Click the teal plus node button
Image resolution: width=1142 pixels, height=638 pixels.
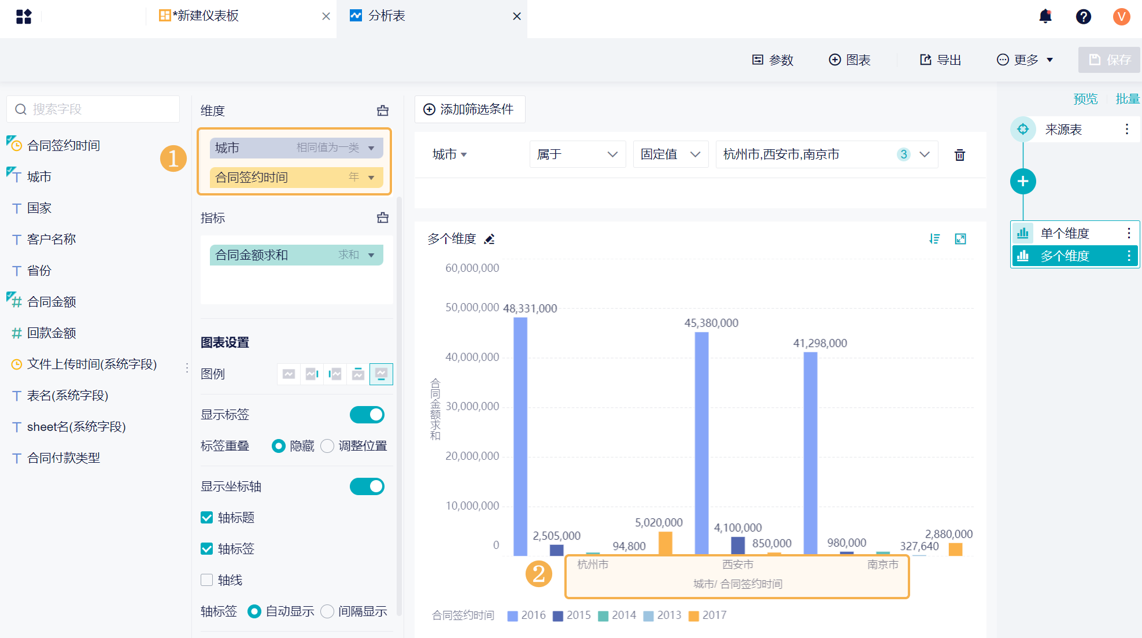coord(1022,182)
